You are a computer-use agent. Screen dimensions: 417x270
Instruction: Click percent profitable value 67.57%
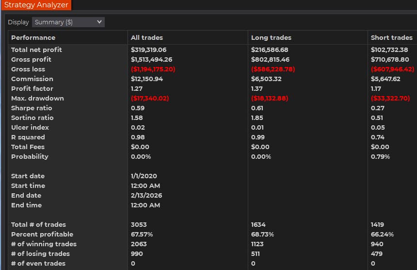[x=142, y=235]
